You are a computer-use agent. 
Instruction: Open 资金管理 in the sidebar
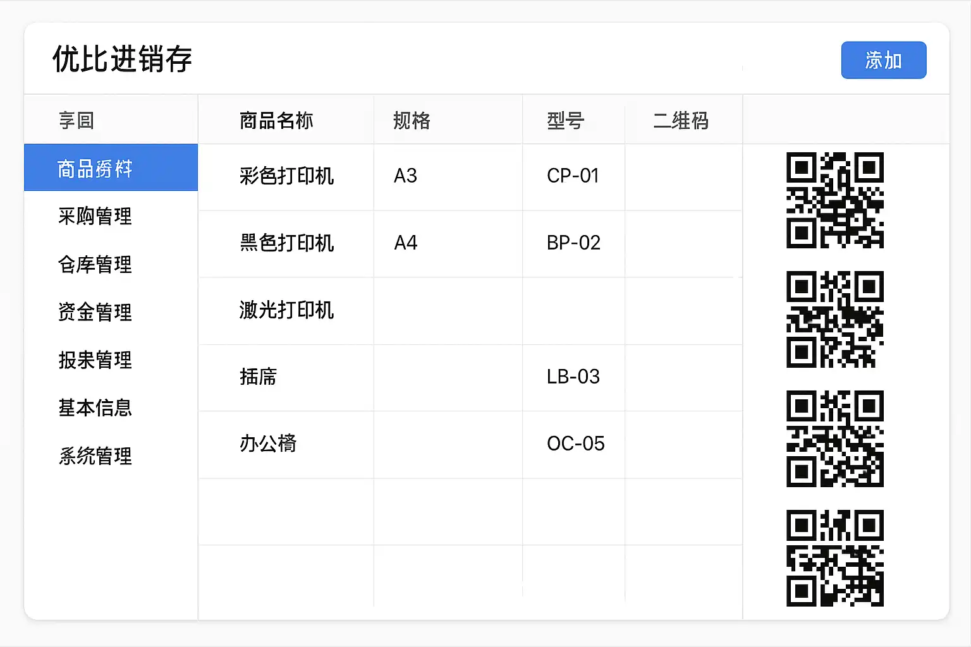click(x=95, y=312)
